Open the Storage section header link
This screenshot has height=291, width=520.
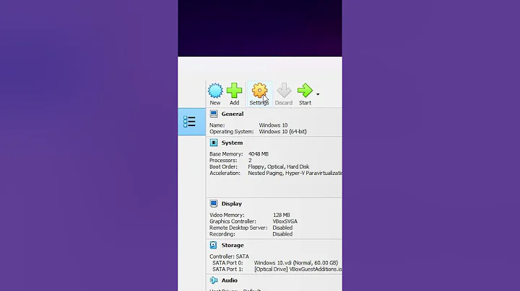click(x=233, y=246)
